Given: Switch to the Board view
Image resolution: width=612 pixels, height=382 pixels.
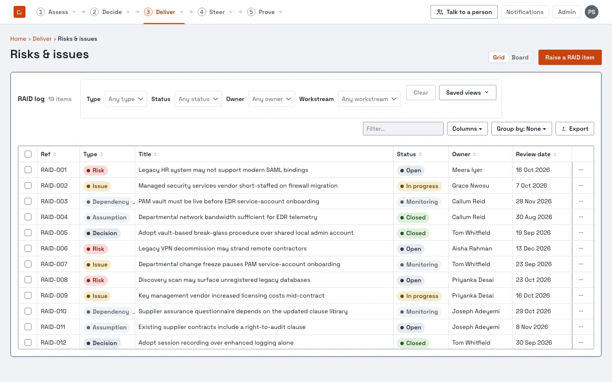Looking at the screenshot, I should [520, 57].
